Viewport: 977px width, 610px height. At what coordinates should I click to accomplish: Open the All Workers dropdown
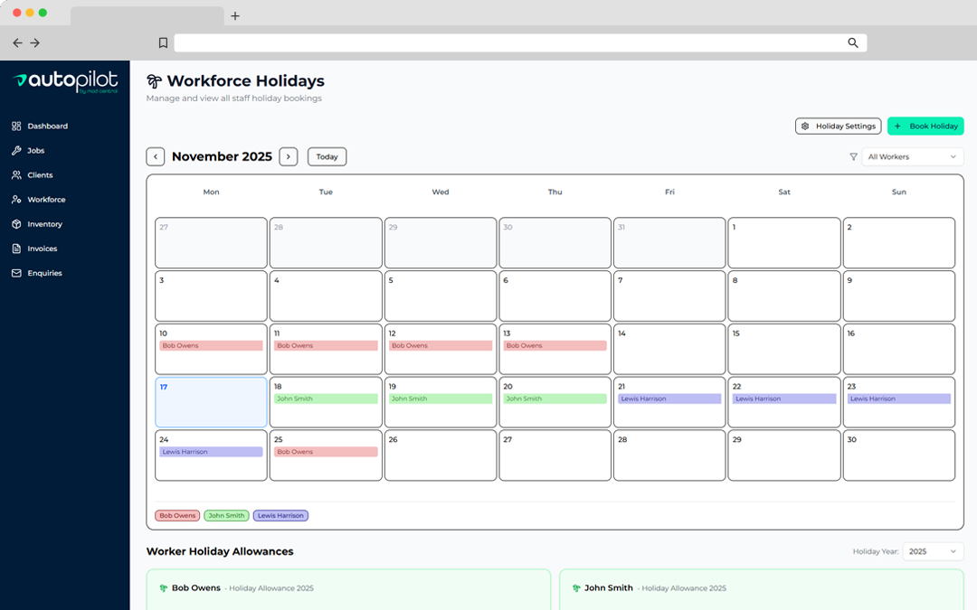point(912,156)
